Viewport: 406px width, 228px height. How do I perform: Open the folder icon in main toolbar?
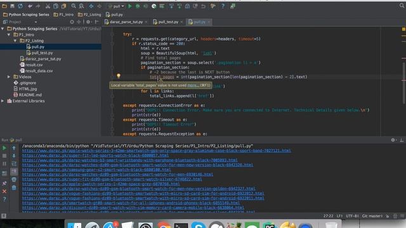[x=4, y=6]
